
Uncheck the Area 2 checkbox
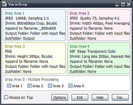tap(30, 86)
